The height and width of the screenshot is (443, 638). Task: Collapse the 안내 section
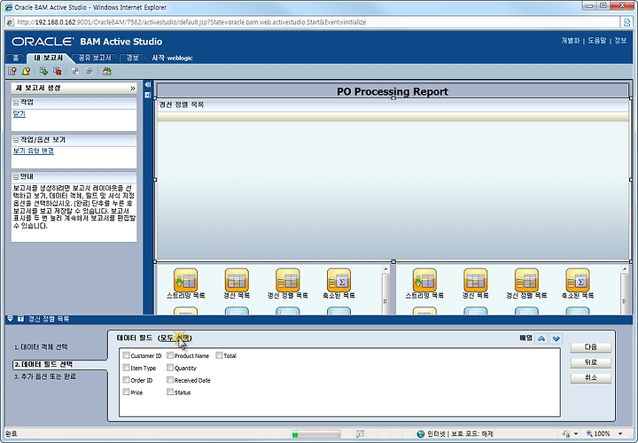click(x=16, y=177)
